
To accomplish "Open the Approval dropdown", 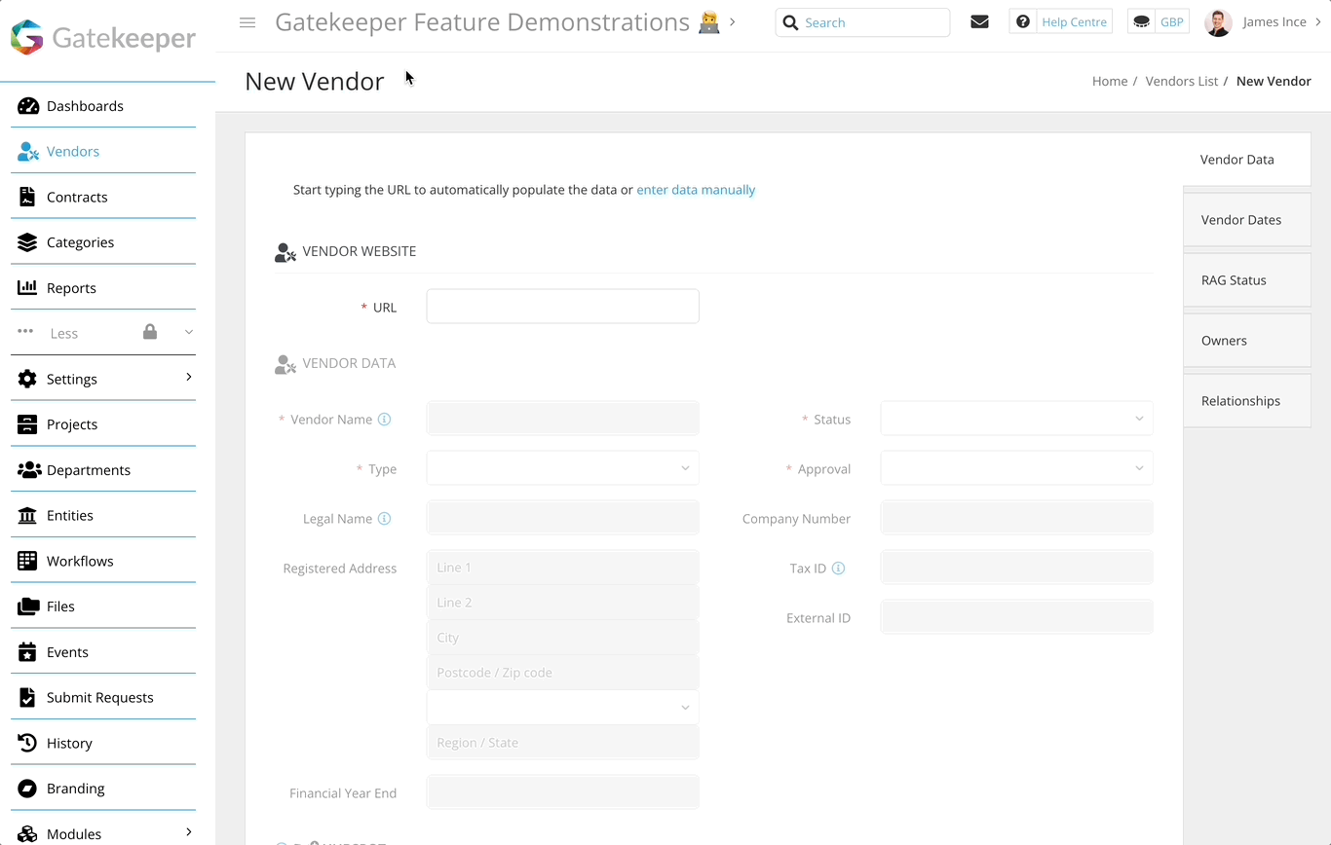I will [1015, 468].
